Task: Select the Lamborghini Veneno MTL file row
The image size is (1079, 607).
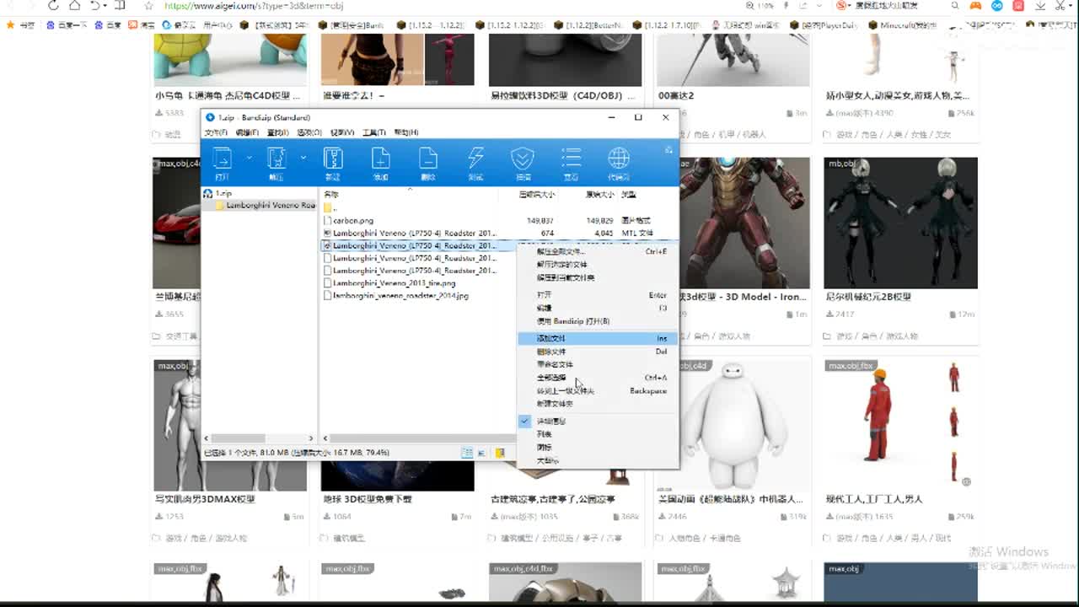Action: 499,233
